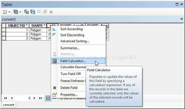Maximize the Table window
The image size is (185, 109).
177,4
